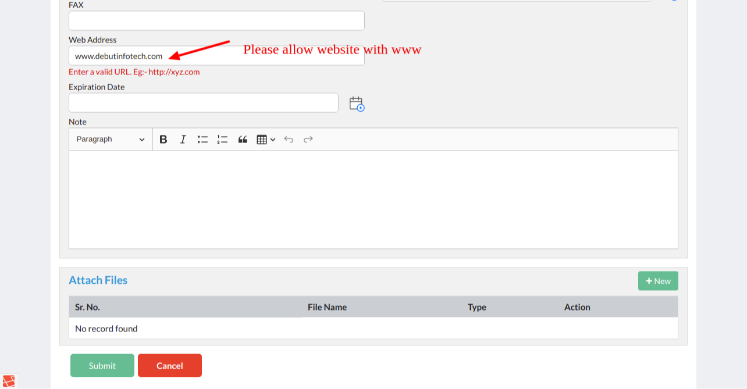
Task: Insert a block quote
Action: [243, 140]
